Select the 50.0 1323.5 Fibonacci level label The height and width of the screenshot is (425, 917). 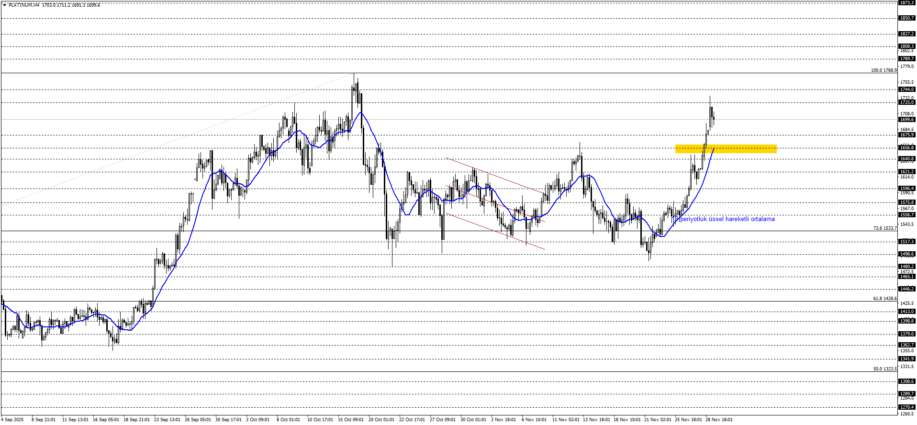click(884, 369)
